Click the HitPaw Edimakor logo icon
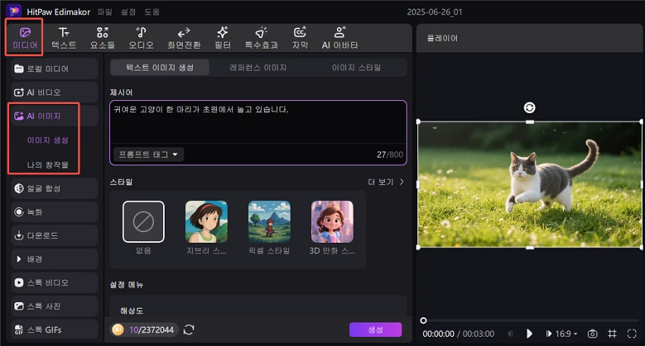Viewport: 645px width, 346px height. point(14,11)
